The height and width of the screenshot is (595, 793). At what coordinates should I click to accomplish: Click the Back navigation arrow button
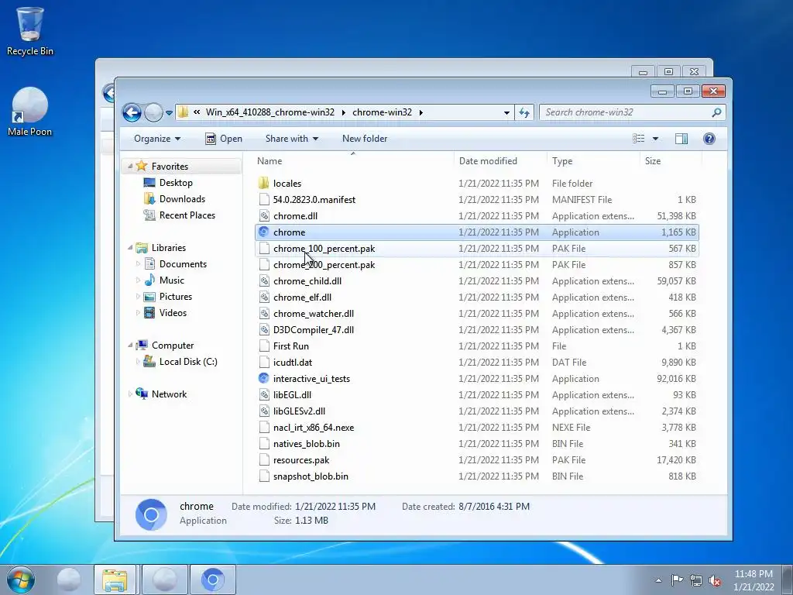click(x=132, y=112)
